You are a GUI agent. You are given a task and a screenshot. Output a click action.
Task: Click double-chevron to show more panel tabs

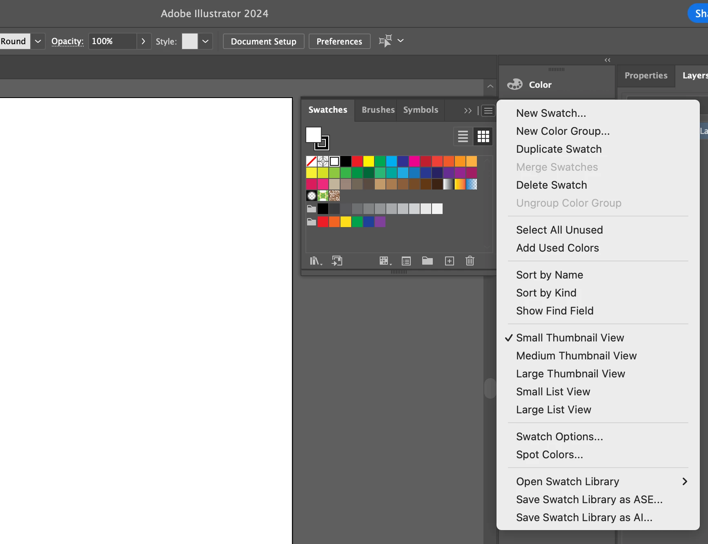pyautogui.click(x=468, y=111)
